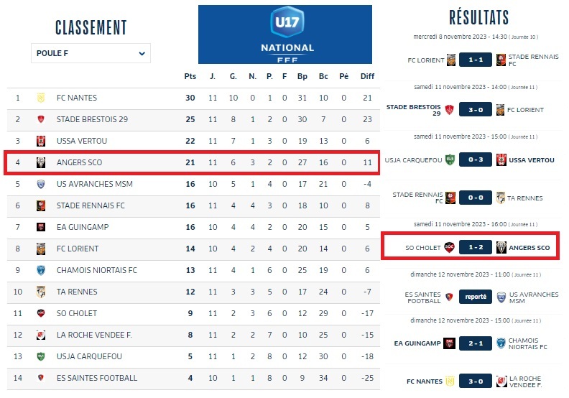Click the Stade Brestois 29 crest in standings

[x=41, y=119]
